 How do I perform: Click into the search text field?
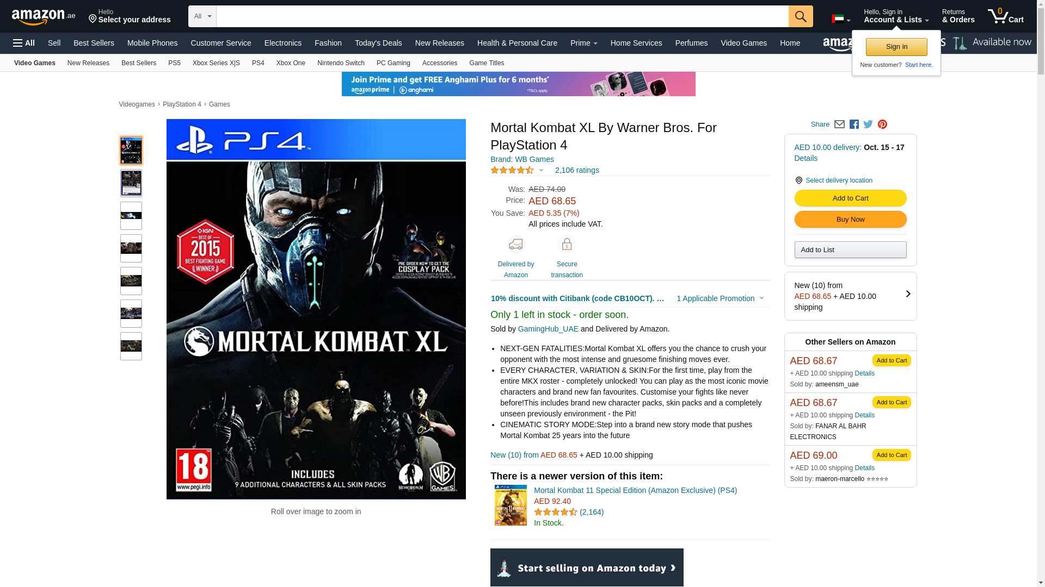click(502, 16)
